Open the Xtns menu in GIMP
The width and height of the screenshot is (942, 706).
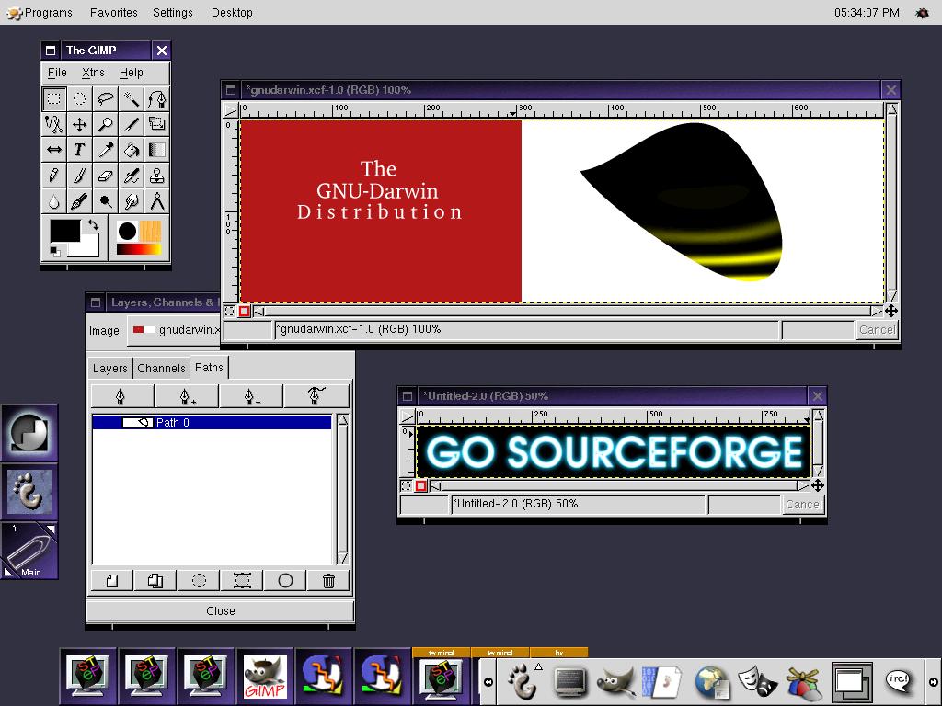(93, 73)
